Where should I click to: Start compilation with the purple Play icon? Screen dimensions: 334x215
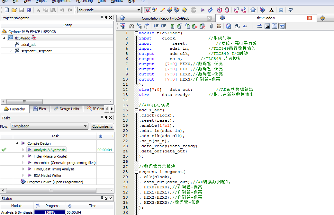click(x=203, y=10)
